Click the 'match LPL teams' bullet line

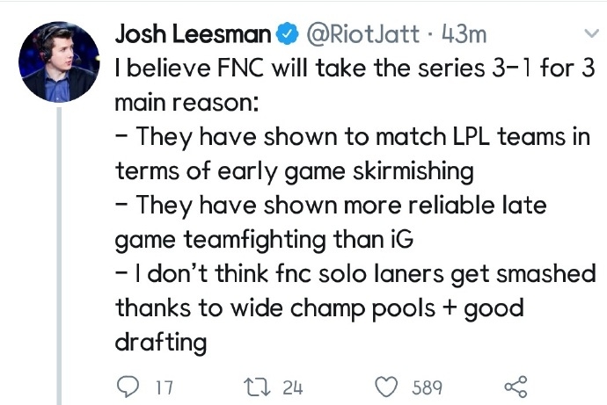tap(352, 138)
